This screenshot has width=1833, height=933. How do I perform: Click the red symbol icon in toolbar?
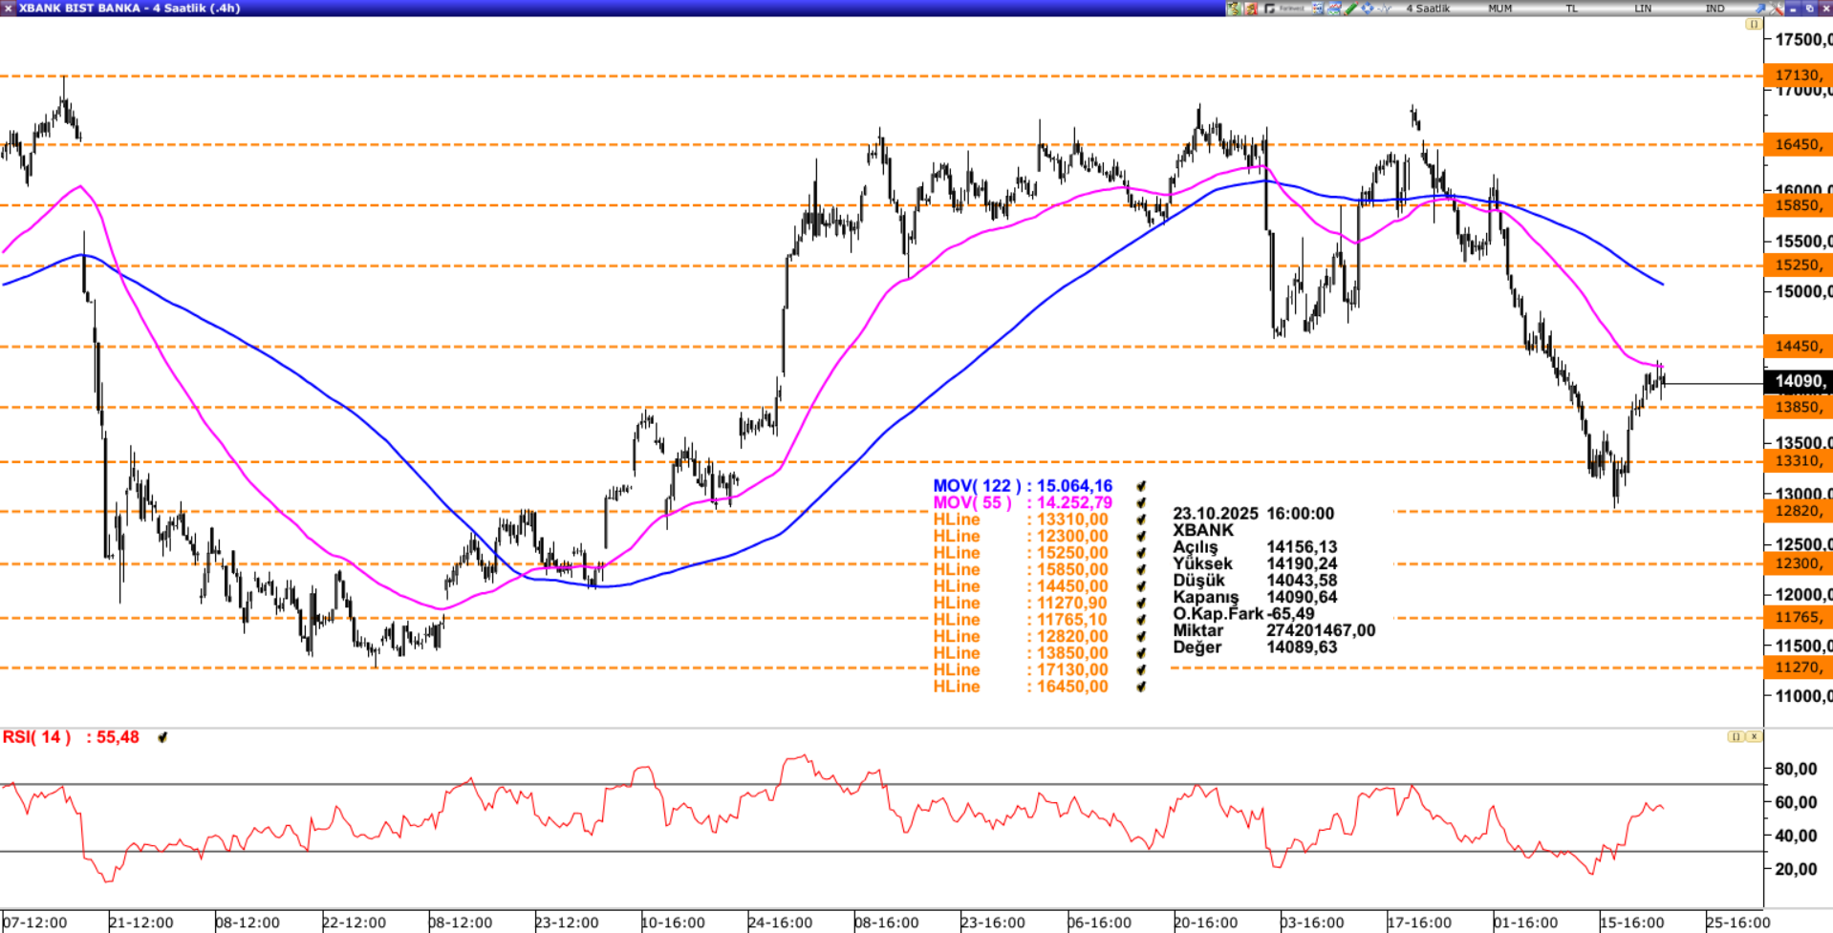(1251, 9)
